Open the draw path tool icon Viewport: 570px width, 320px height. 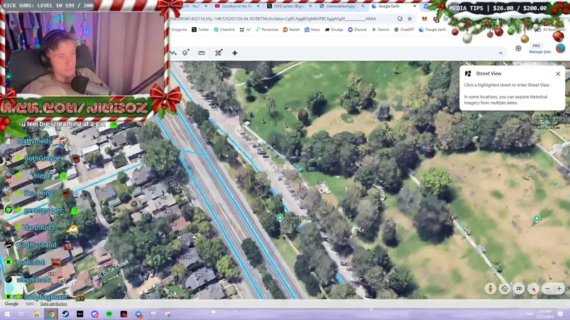[x=173, y=53]
